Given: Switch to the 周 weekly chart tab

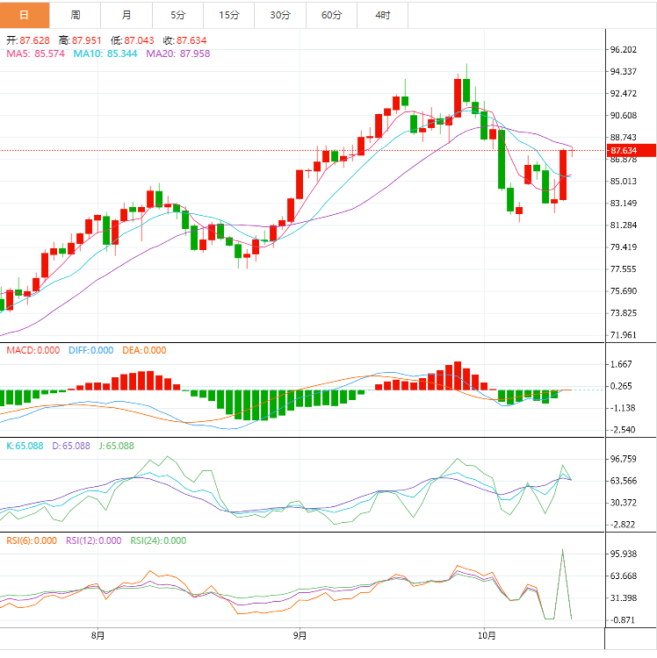Looking at the screenshot, I should [x=76, y=15].
